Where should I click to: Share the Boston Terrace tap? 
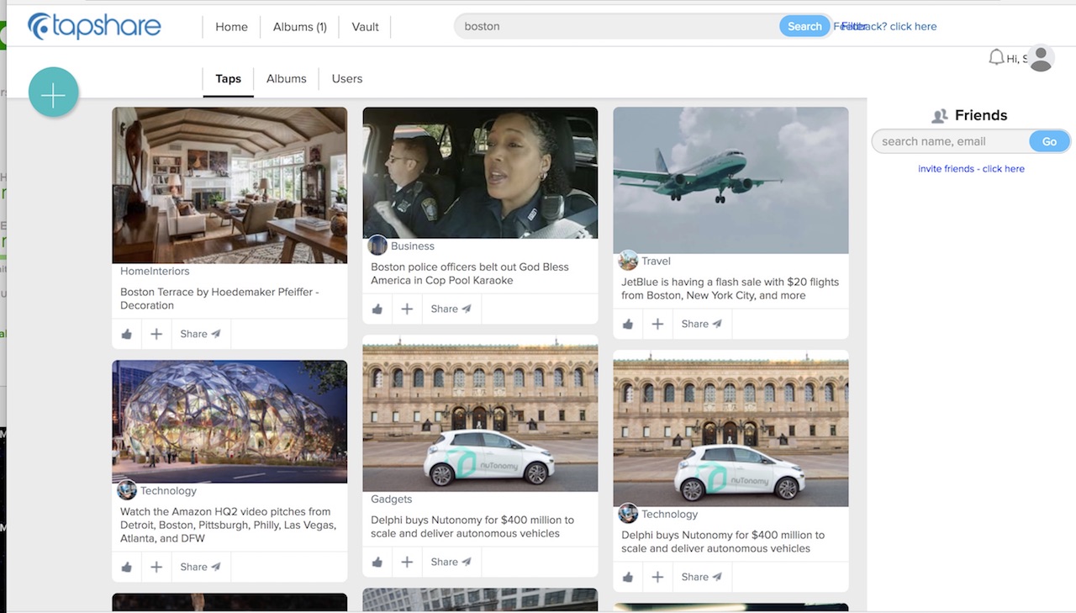[200, 334]
